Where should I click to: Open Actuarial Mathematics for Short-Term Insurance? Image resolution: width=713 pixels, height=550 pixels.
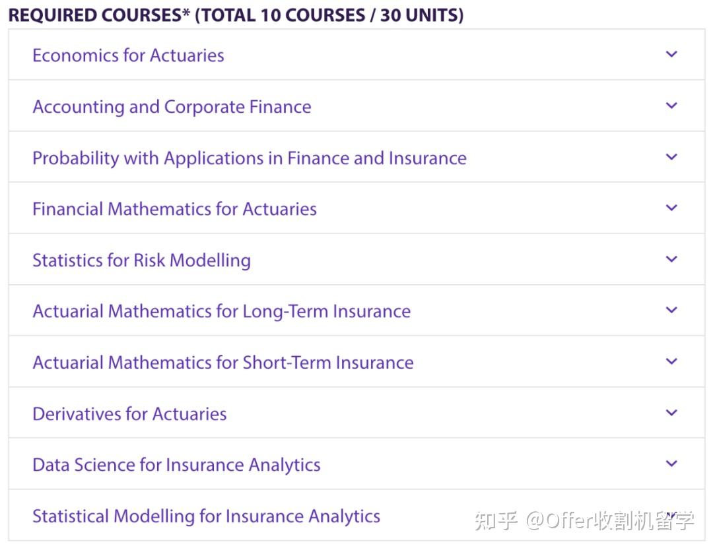222,363
